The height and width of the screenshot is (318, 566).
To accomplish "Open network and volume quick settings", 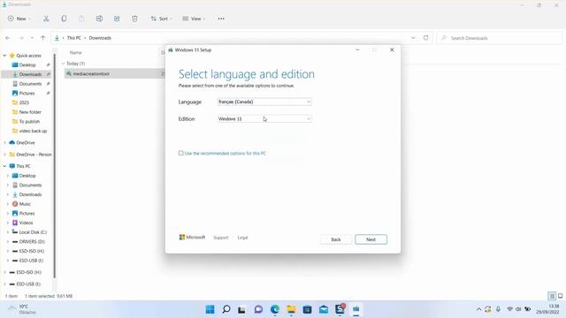I will click(518, 309).
